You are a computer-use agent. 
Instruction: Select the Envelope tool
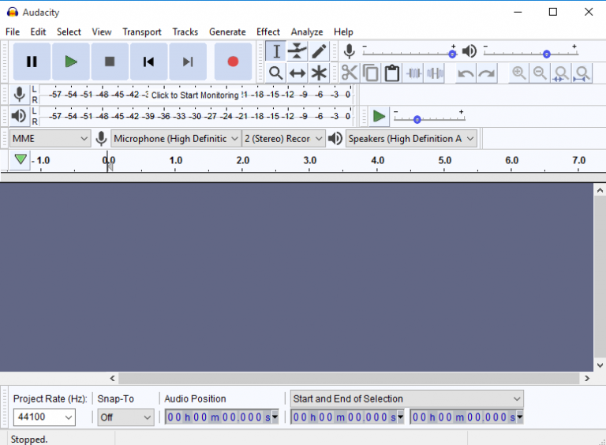click(x=297, y=51)
